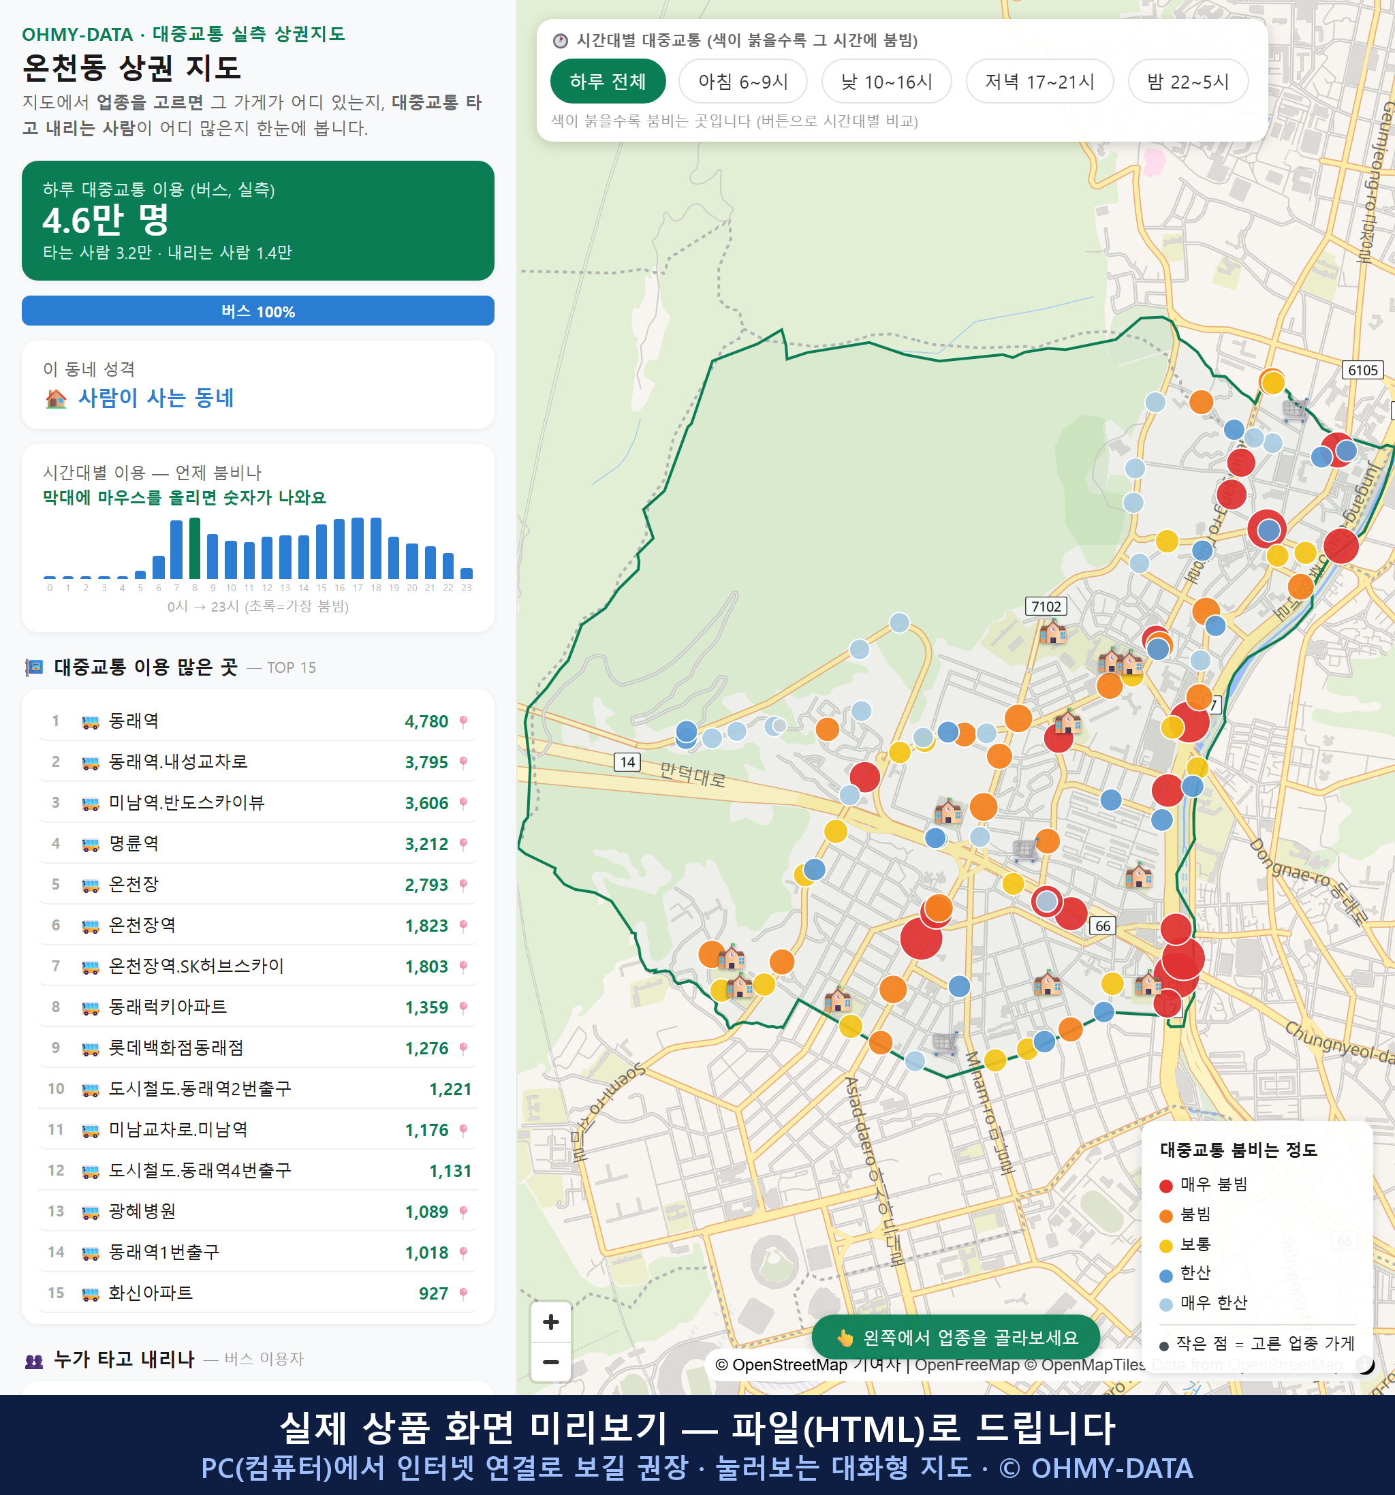1395x1495 pixels.
Task: Click the pointing hand icon in the green pill
Action: coord(845,1338)
